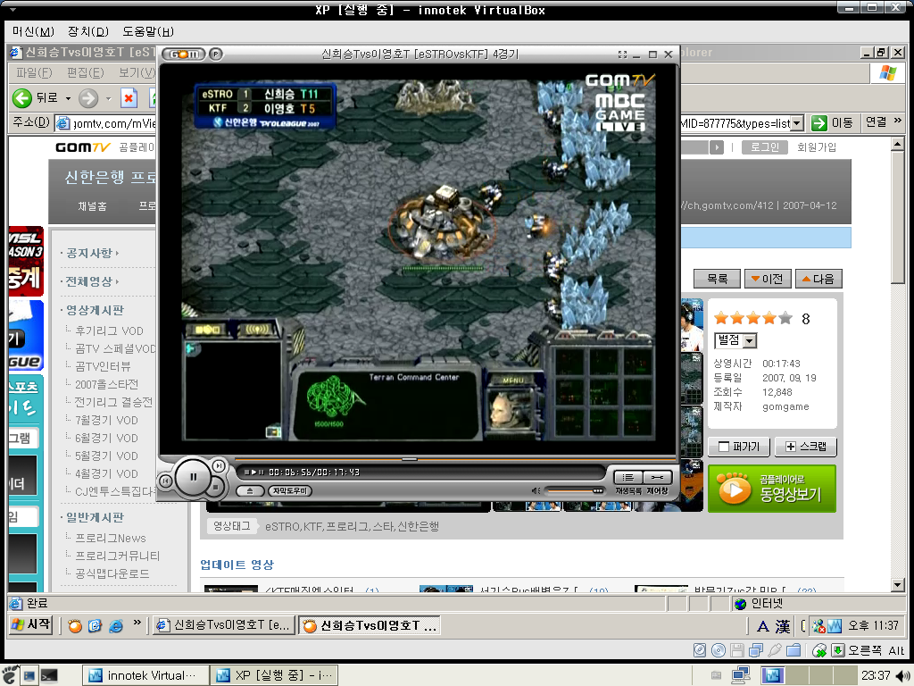Screen dimensions: 914x686
Task: Click the 漢 Hanja IME button
Action: (x=783, y=626)
